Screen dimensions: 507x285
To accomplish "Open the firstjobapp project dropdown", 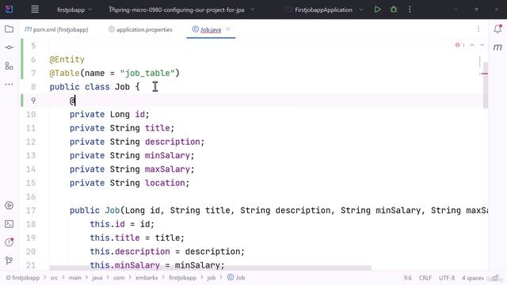I will tap(74, 9).
